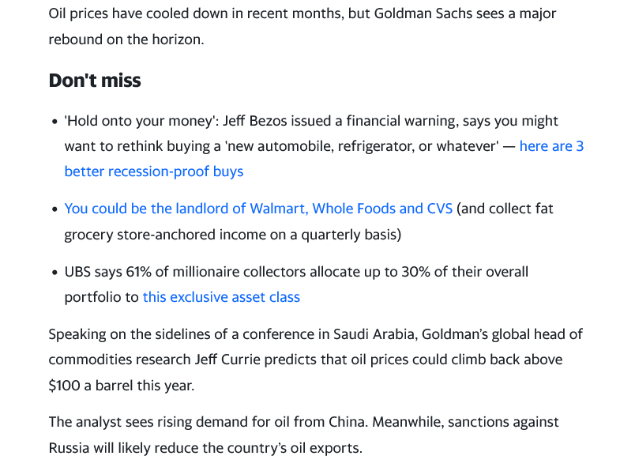The height and width of the screenshot is (467, 620).
Task: Click the quoted phrase 'Hold onto your money'
Action: (140, 121)
